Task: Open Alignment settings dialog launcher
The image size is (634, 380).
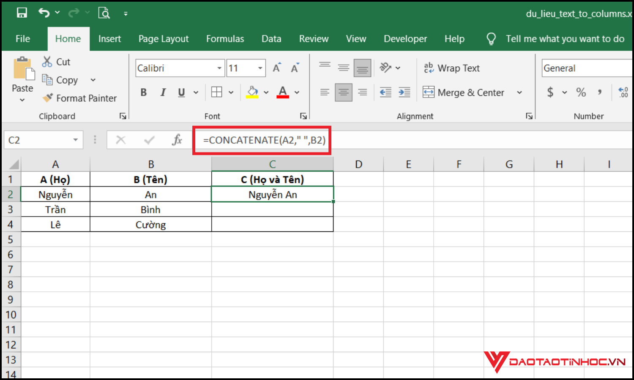Action: point(529,116)
